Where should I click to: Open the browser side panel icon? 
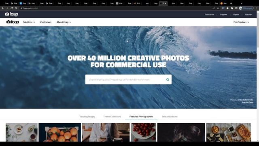tap(236, 8)
